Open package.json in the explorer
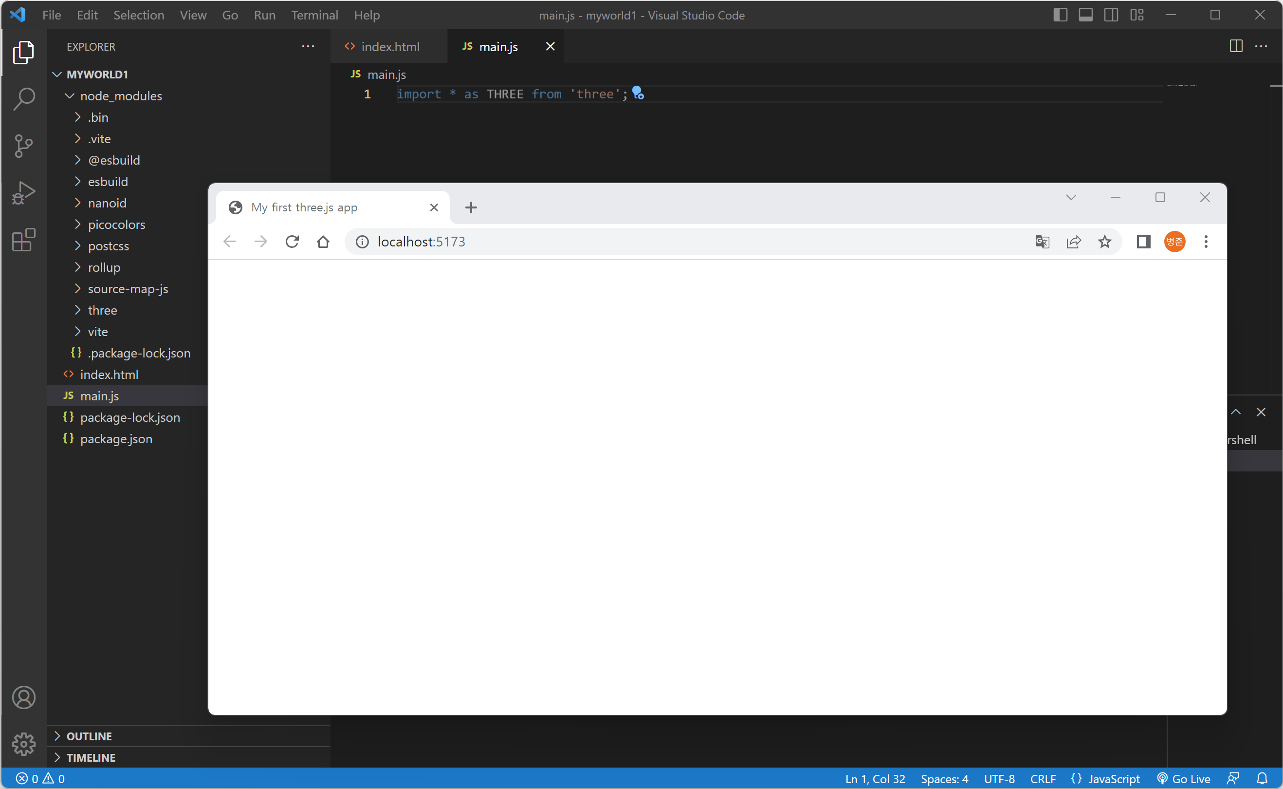 (x=116, y=439)
